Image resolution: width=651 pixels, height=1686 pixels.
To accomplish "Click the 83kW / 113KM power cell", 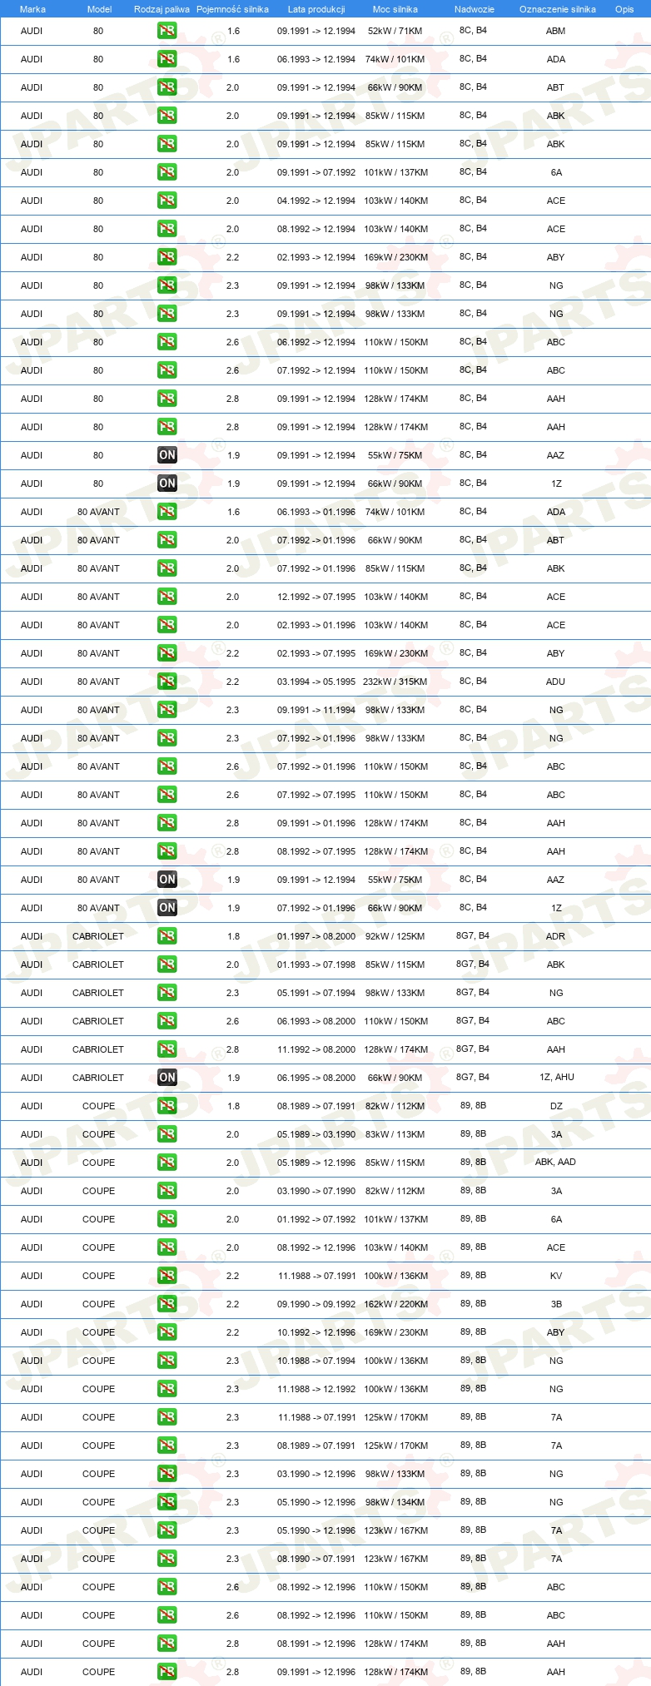I will 395,1134.
